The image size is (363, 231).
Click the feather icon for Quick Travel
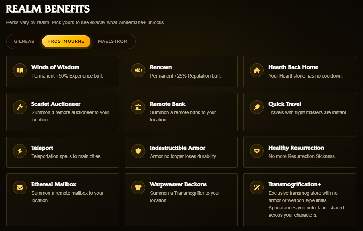[x=257, y=107]
